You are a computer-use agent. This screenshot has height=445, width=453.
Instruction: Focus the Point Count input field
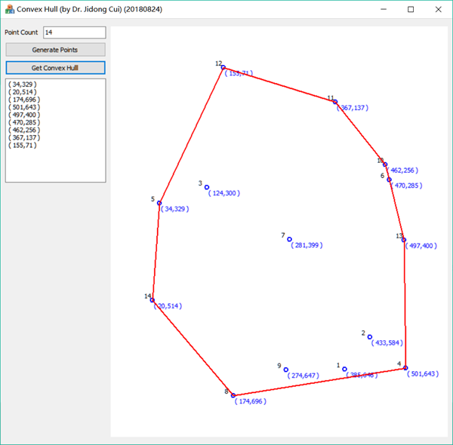click(x=75, y=32)
